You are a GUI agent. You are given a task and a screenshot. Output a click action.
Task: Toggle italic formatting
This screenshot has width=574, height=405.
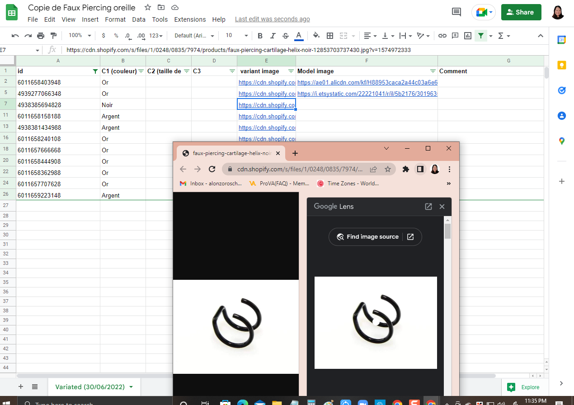click(x=273, y=36)
